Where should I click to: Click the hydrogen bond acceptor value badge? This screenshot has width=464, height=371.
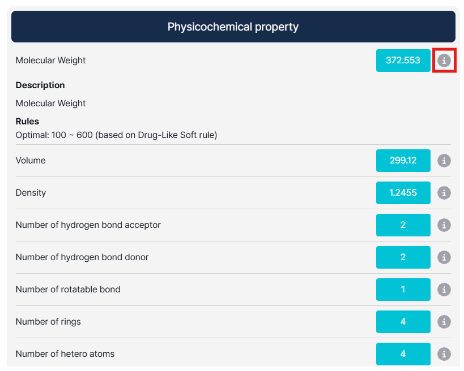click(403, 225)
